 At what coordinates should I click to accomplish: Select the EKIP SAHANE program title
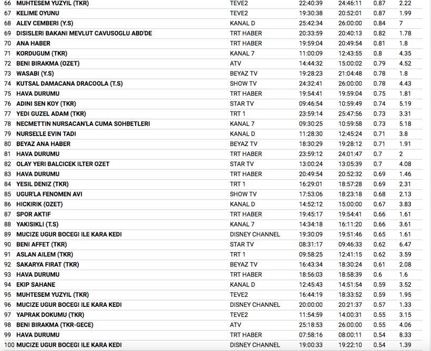click(36, 285)
